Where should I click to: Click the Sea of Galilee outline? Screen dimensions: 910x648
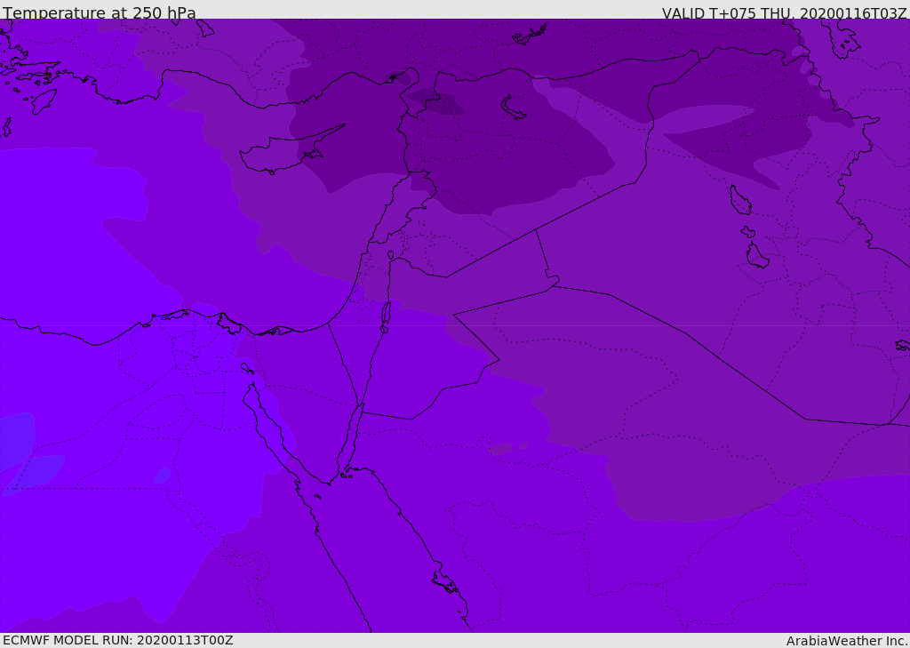(391, 255)
